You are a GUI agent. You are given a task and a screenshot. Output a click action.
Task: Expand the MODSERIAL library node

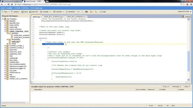(7, 40)
